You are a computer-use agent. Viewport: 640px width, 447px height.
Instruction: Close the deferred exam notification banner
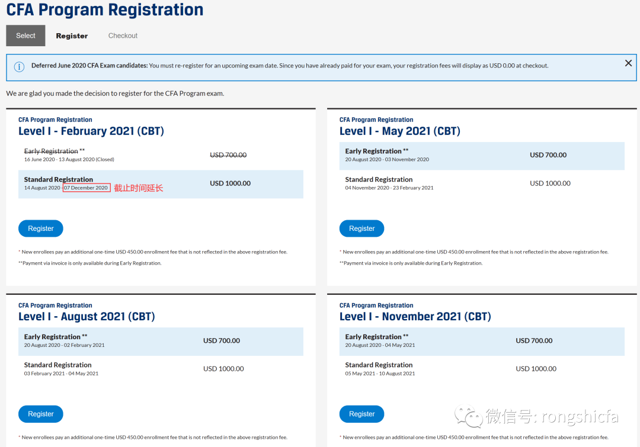click(628, 63)
